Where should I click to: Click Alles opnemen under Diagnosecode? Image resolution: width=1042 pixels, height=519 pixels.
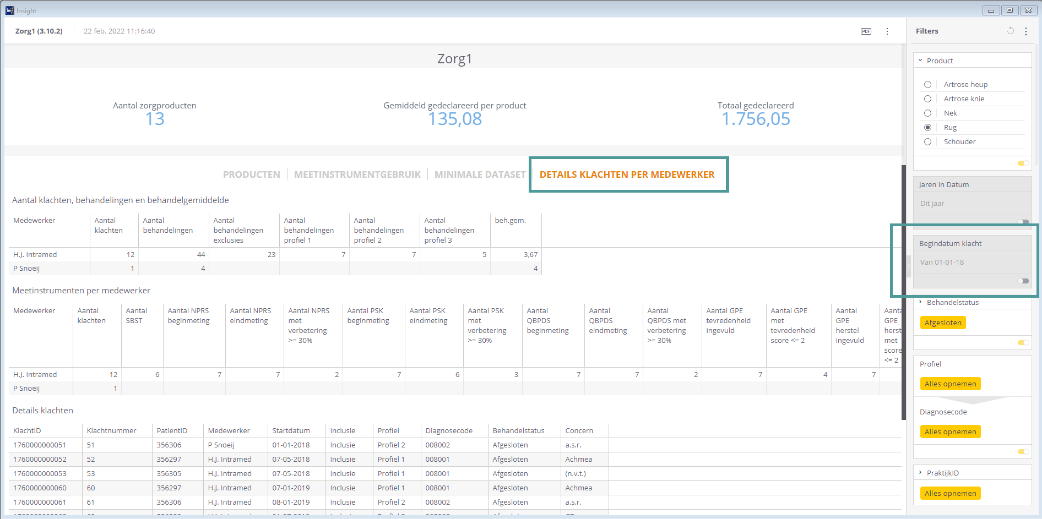click(950, 431)
